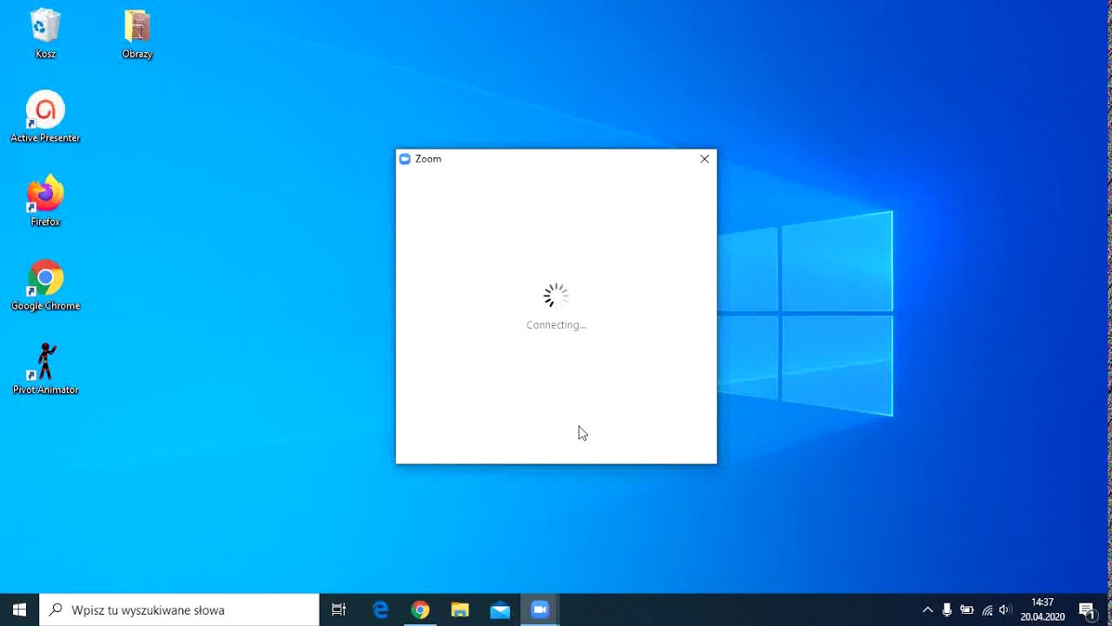The width and height of the screenshot is (1112, 626).
Task: Click the Zoom logo in title bar
Action: (404, 159)
